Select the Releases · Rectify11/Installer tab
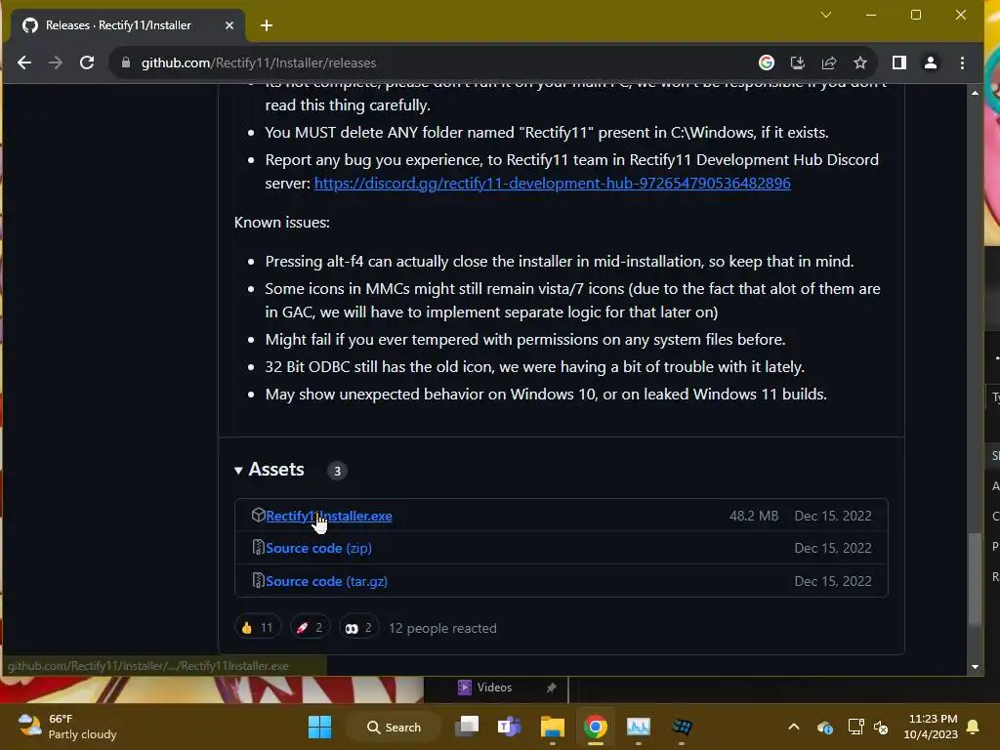 click(128, 25)
